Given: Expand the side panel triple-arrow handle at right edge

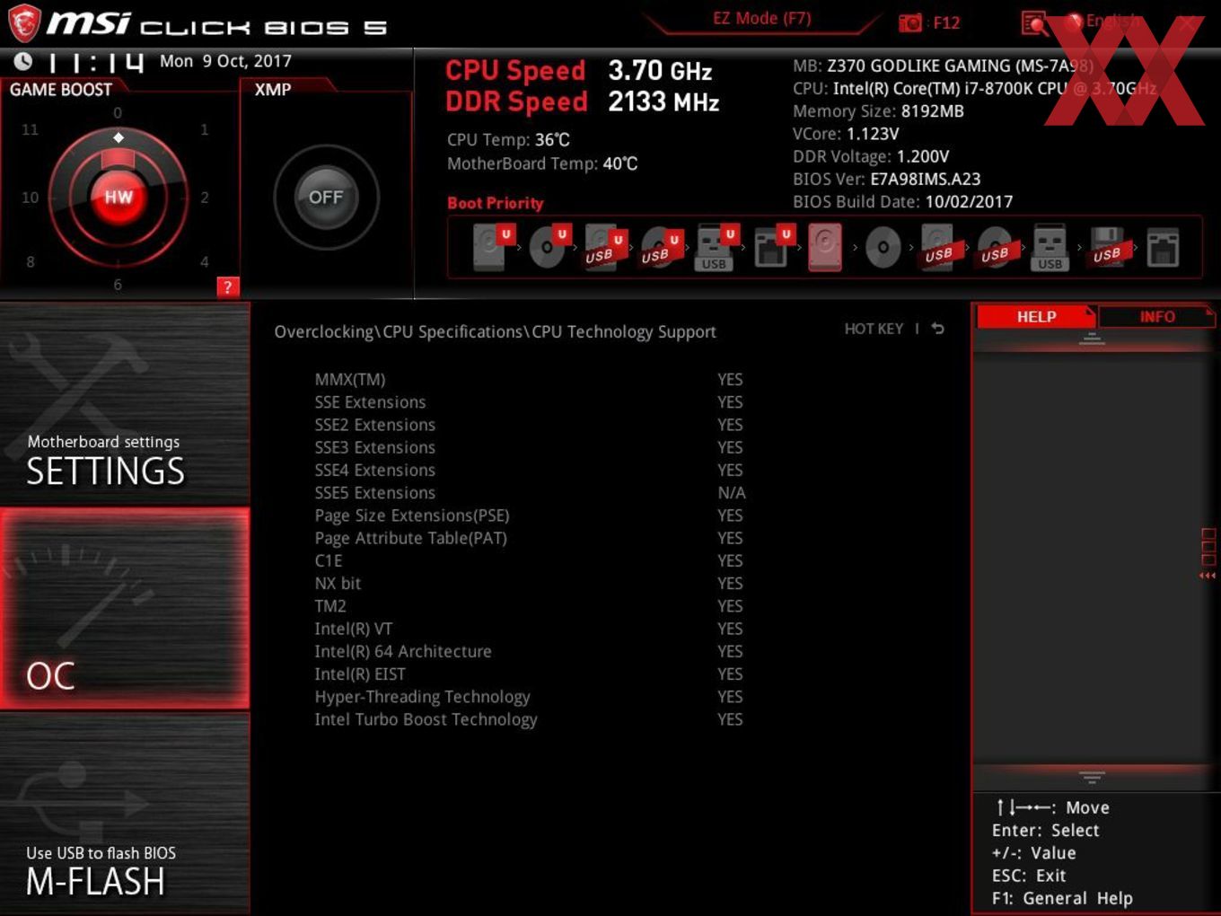Looking at the screenshot, I should [1208, 576].
